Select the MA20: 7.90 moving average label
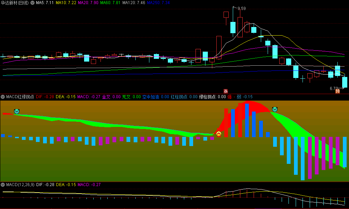 tap(88, 3)
